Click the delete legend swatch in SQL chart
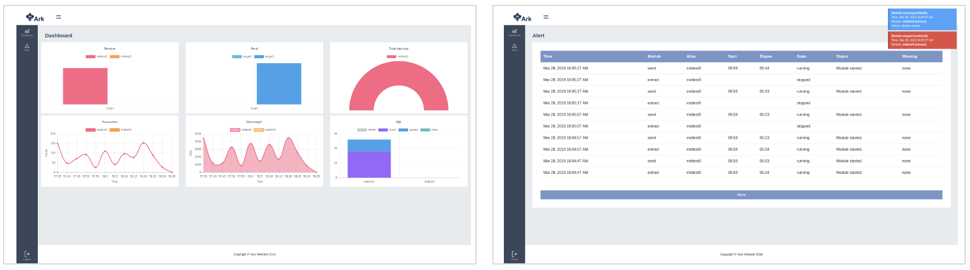 (x=362, y=130)
